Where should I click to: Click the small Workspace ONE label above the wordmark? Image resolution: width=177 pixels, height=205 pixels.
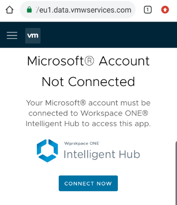coord(82,144)
